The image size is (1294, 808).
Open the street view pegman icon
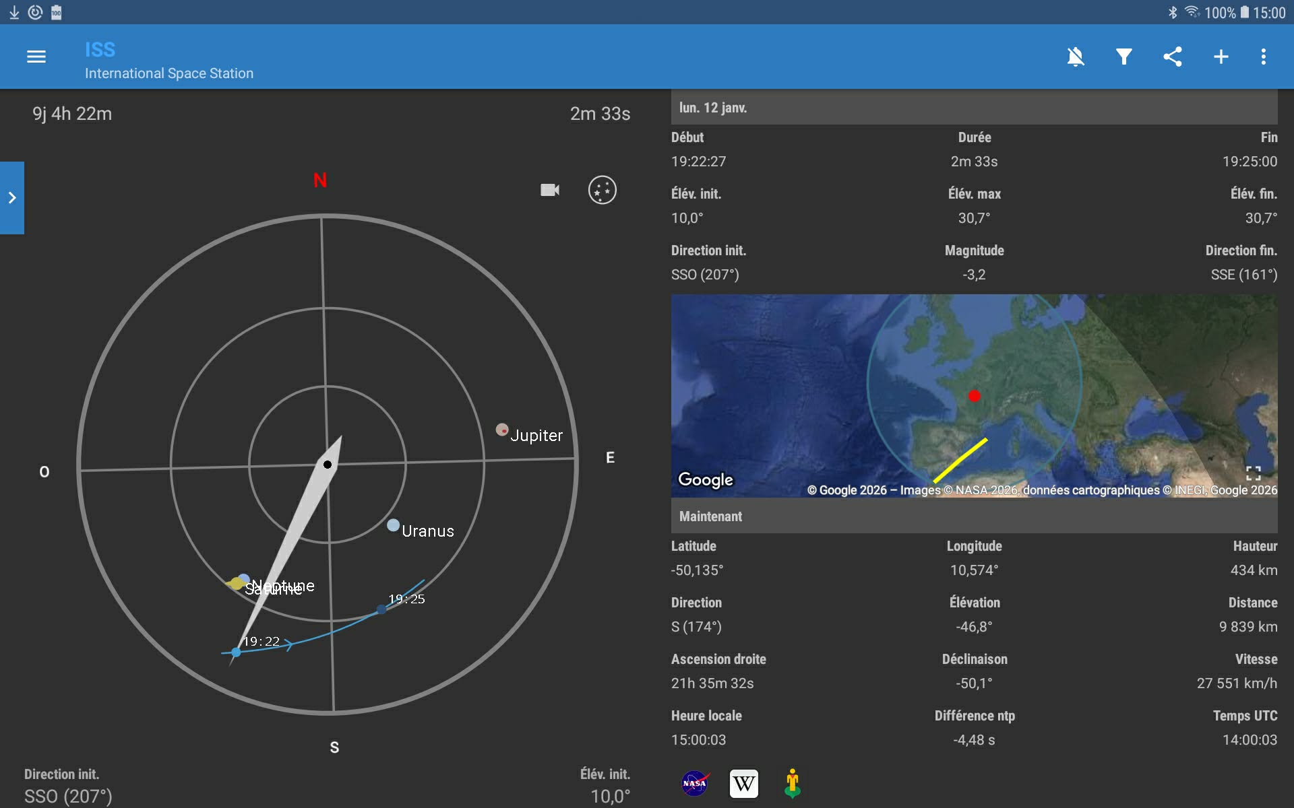[793, 783]
